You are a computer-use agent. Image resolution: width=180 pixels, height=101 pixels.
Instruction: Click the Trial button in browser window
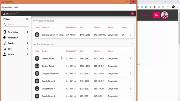(x=156, y=15)
